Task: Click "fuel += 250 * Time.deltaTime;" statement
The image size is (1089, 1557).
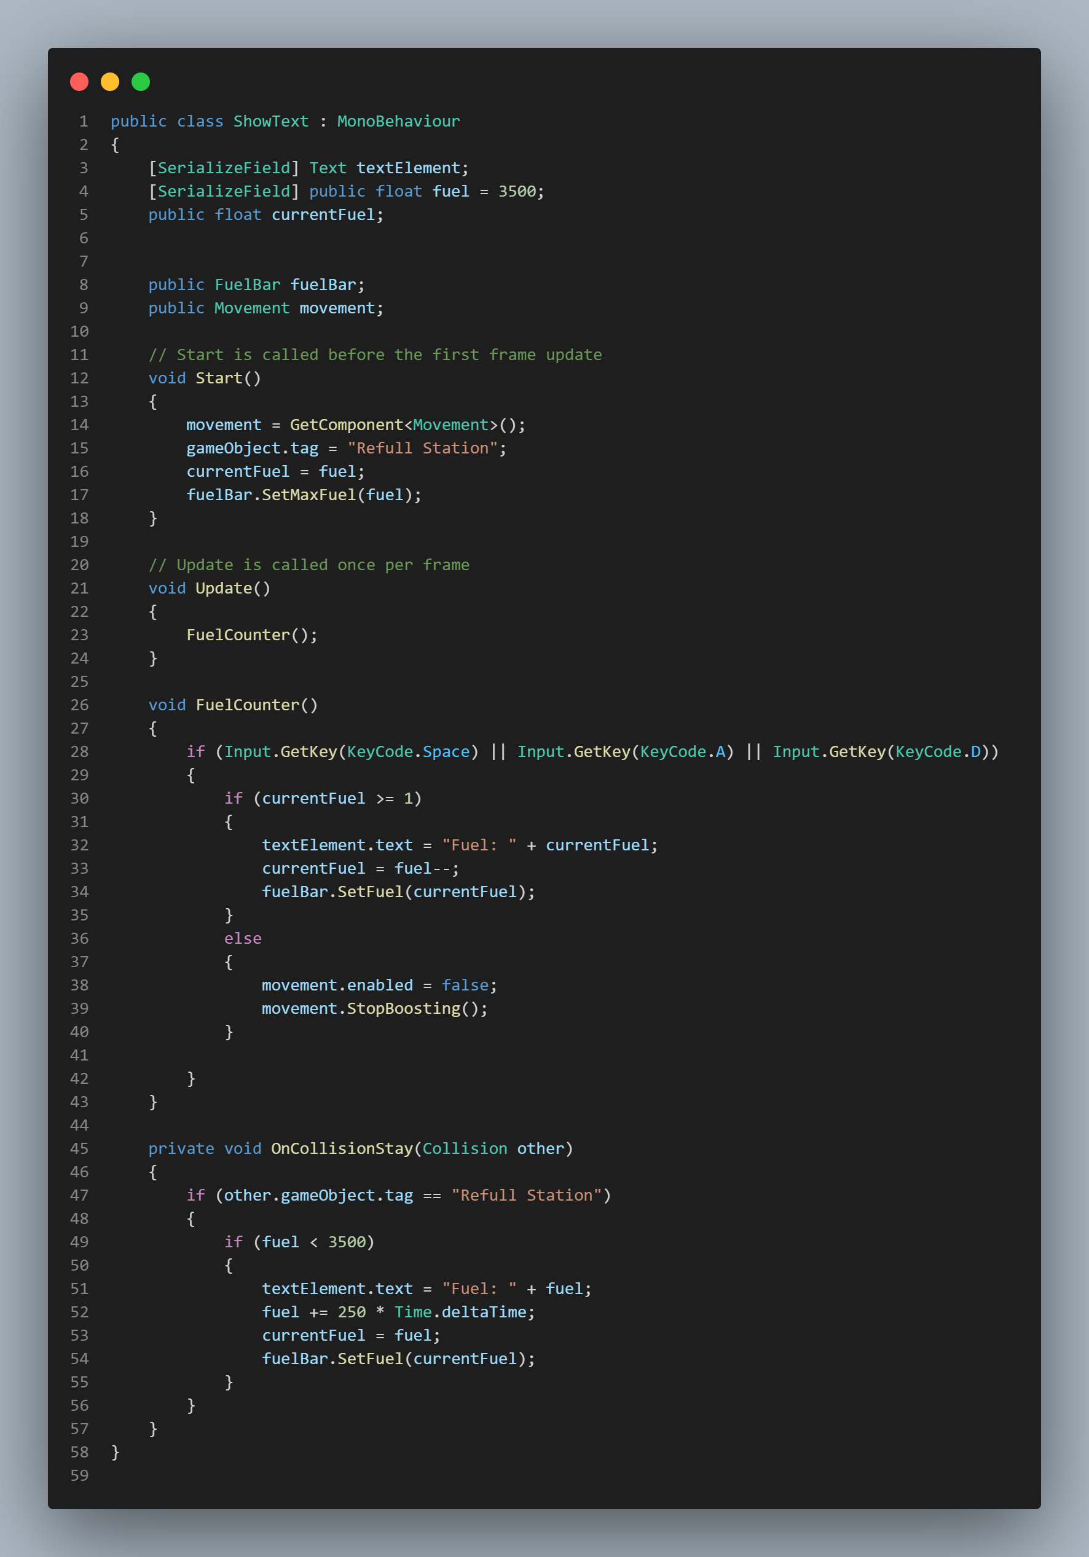Action: [399, 1312]
